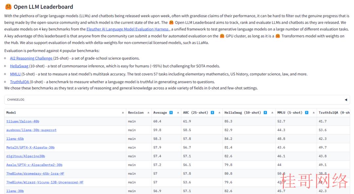Open the MetaIX/GPT4-X-Alpasta-30b model link
354x194 pixels.
30,147
